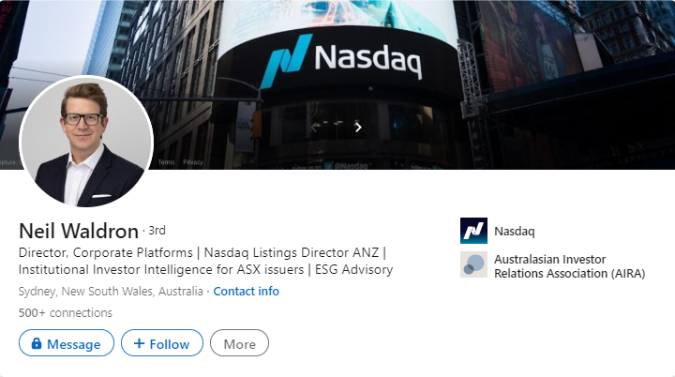Image resolution: width=675 pixels, height=377 pixels.
Task: Advance banner with the right chevron arrow
Action: 358,128
